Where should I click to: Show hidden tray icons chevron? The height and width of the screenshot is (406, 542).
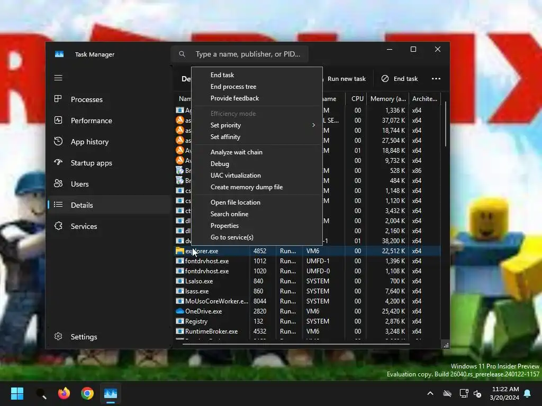[430, 393]
